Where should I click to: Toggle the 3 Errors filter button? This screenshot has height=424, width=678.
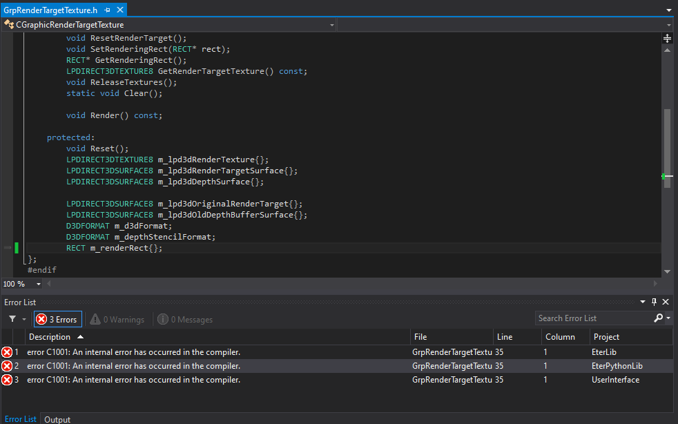click(58, 319)
